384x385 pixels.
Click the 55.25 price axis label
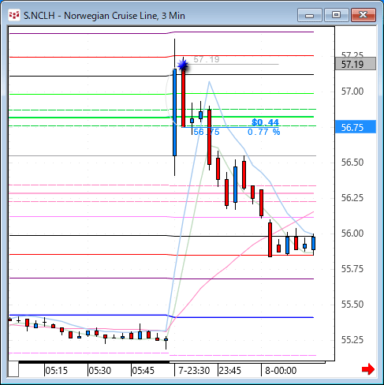point(352,340)
